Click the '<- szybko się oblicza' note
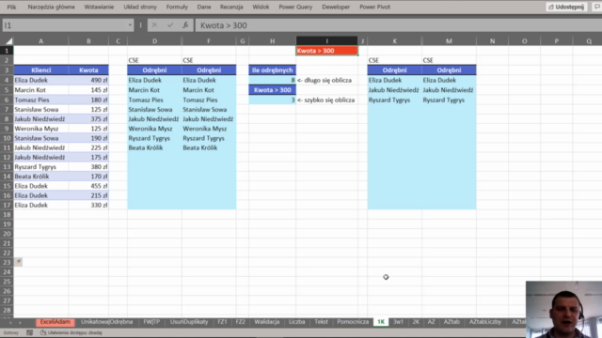 point(326,100)
